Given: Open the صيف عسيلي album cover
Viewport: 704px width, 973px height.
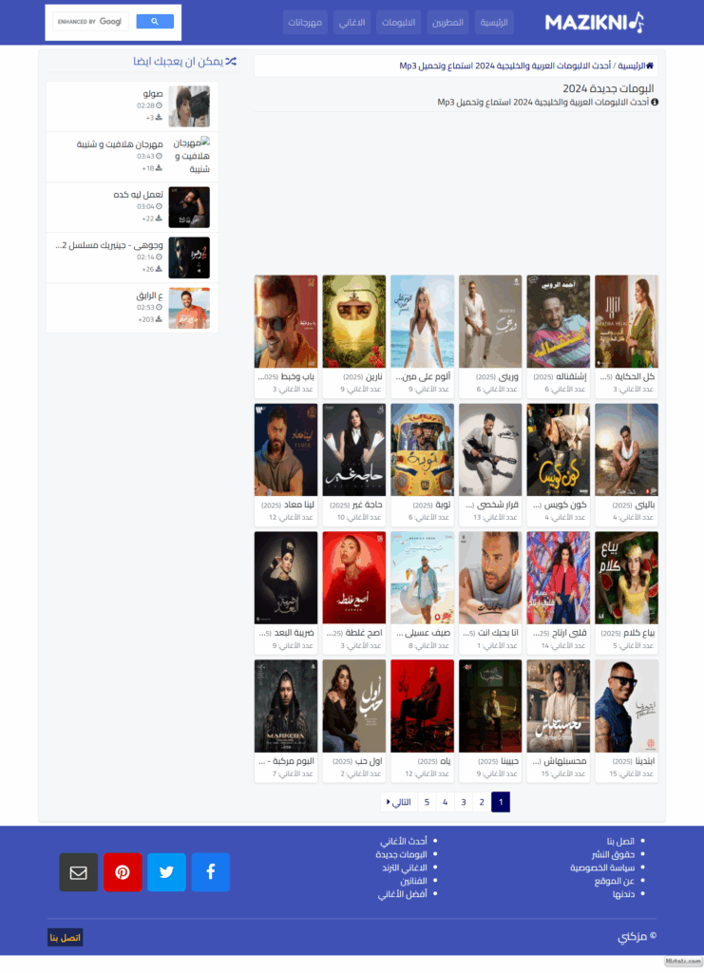Looking at the screenshot, I should [x=423, y=578].
